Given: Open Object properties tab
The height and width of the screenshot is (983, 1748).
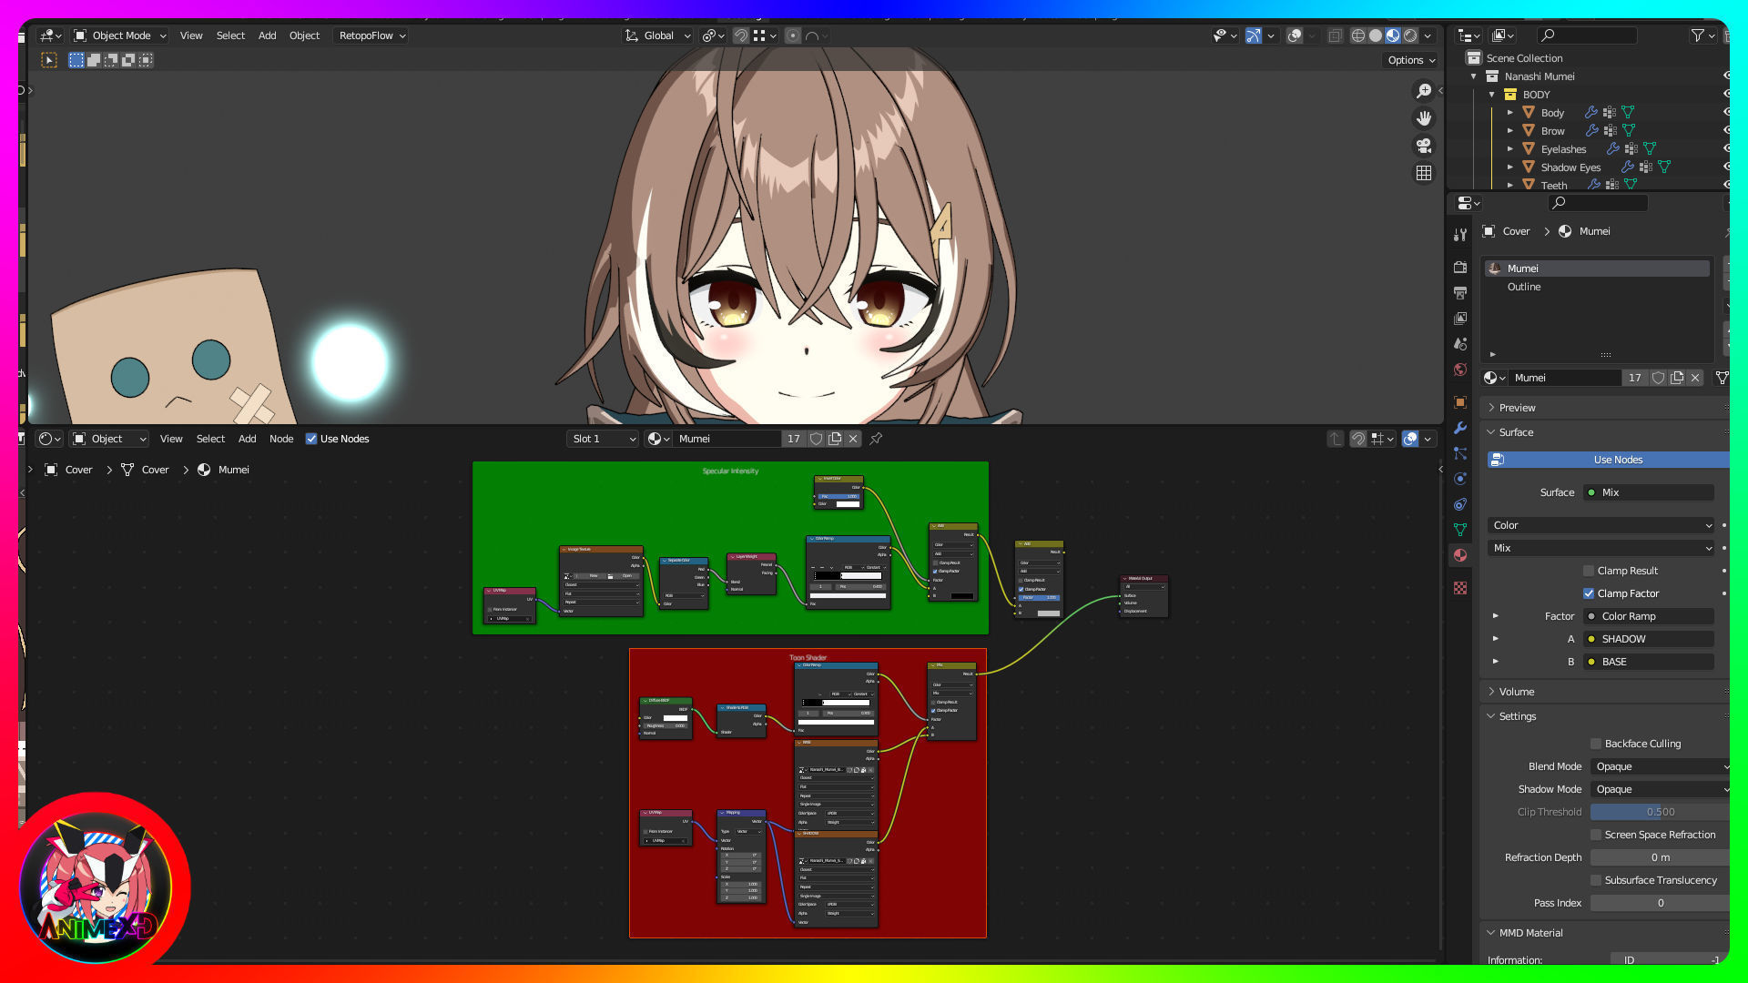Looking at the screenshot, I should [1460, 401].
